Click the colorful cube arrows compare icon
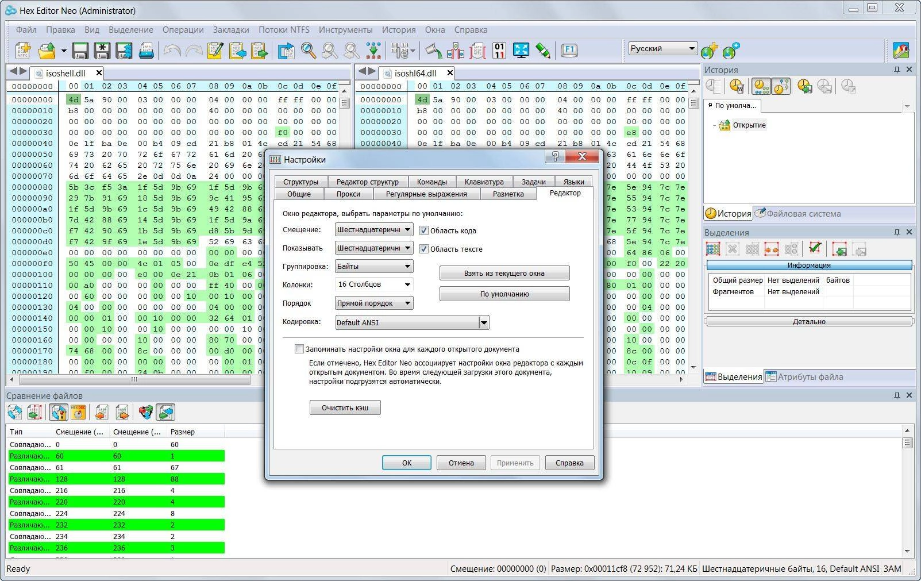 coord(146,412)
